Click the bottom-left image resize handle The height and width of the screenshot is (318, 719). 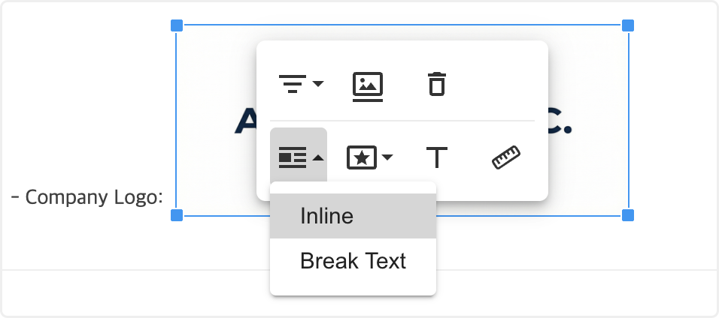coord(177,215)
